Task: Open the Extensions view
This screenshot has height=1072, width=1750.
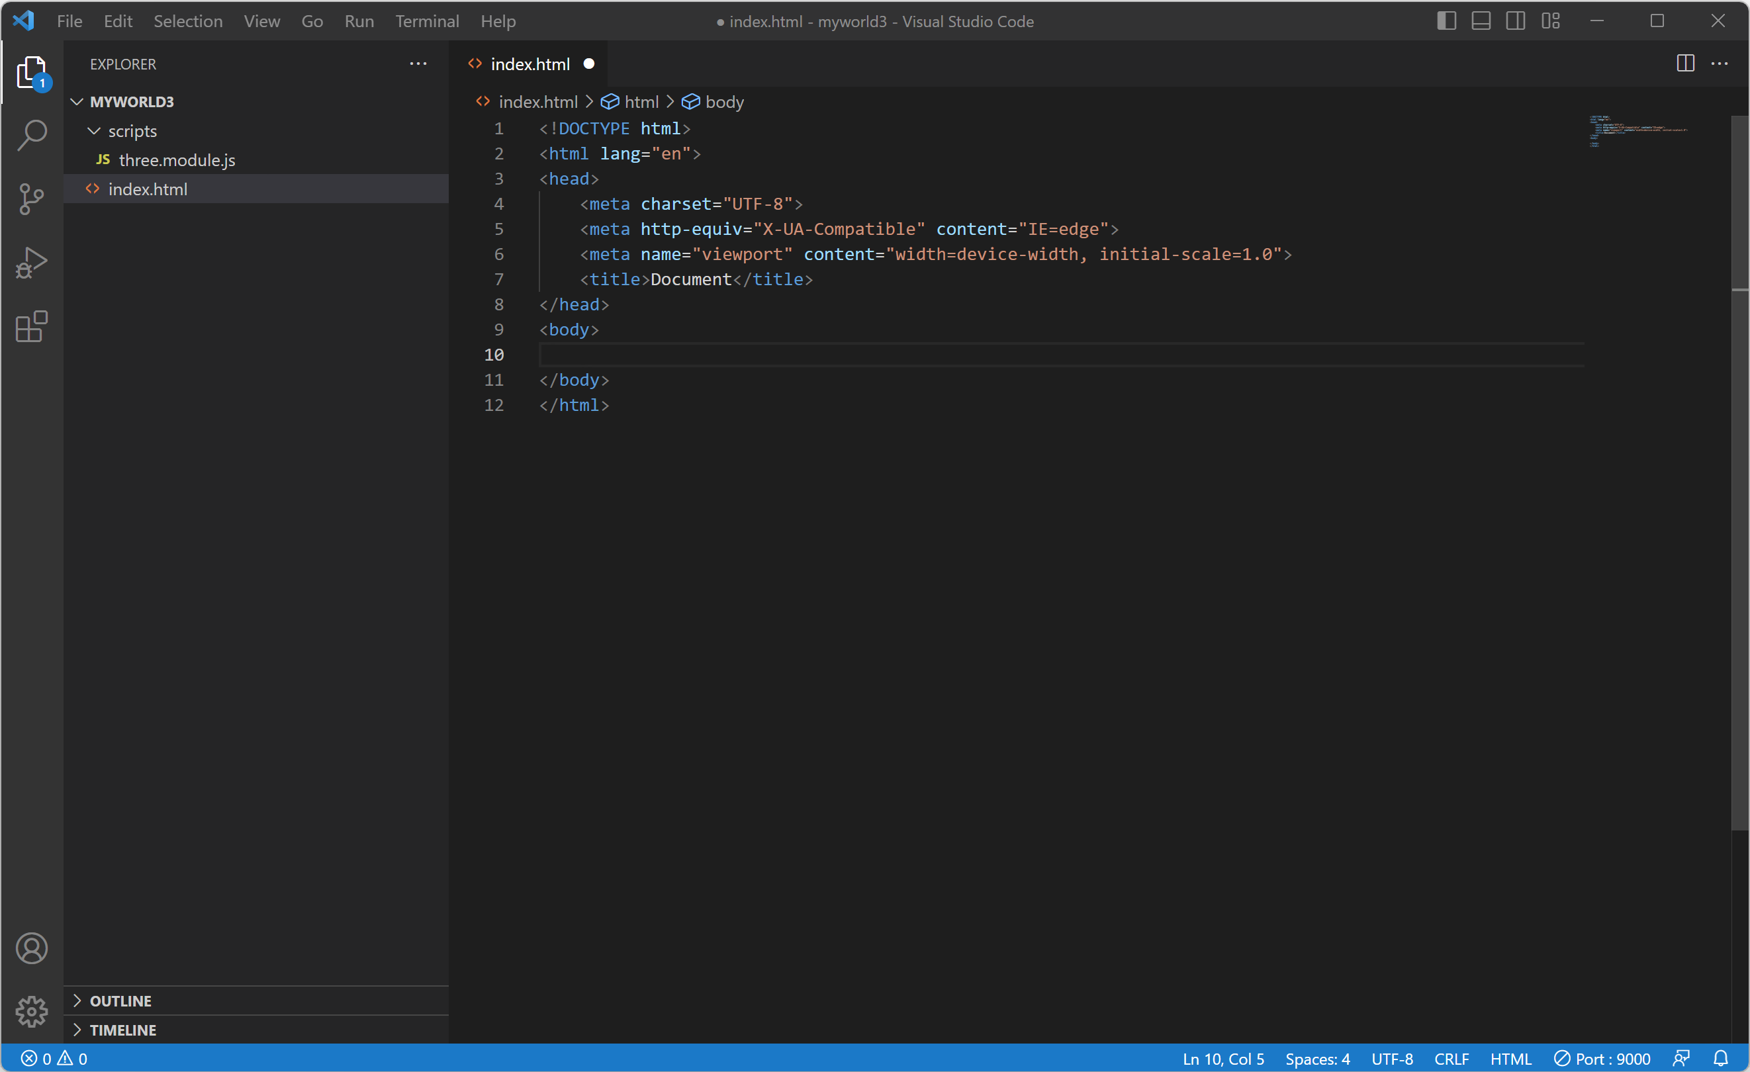Action: coord(31,327)
